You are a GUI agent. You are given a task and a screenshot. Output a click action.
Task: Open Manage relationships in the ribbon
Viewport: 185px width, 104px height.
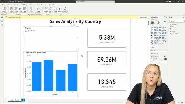pos(4,10)
